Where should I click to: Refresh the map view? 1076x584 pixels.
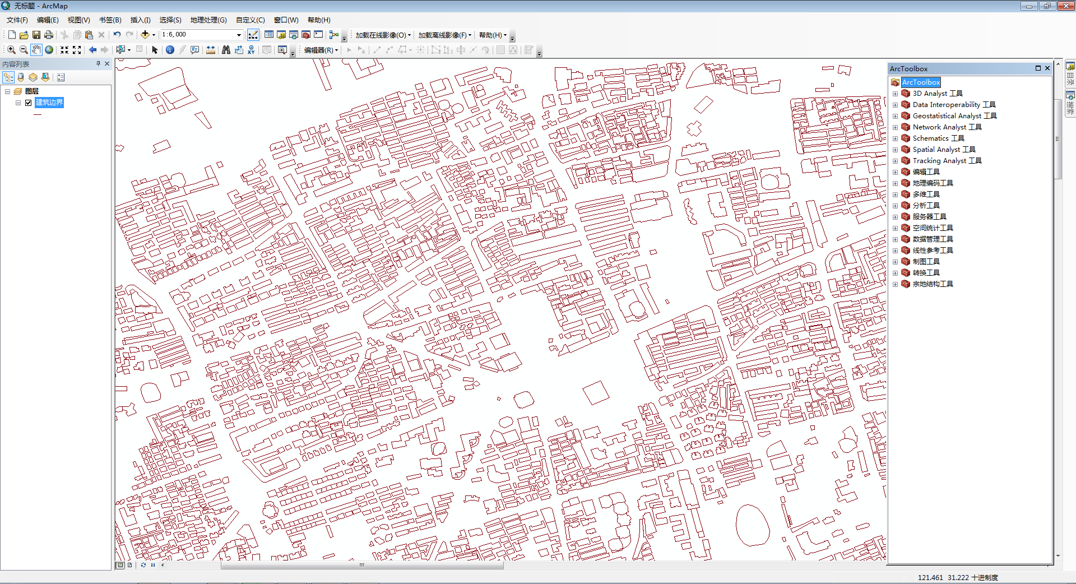(x=143, y=565)
